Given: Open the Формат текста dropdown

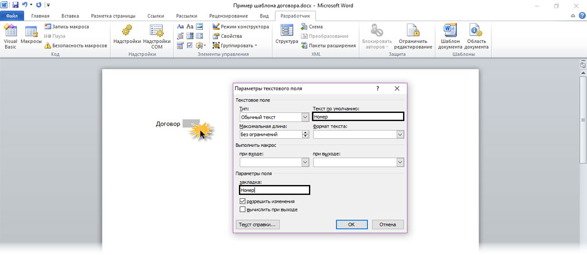Looking at the screenshot, I should (x=400, y=135).
